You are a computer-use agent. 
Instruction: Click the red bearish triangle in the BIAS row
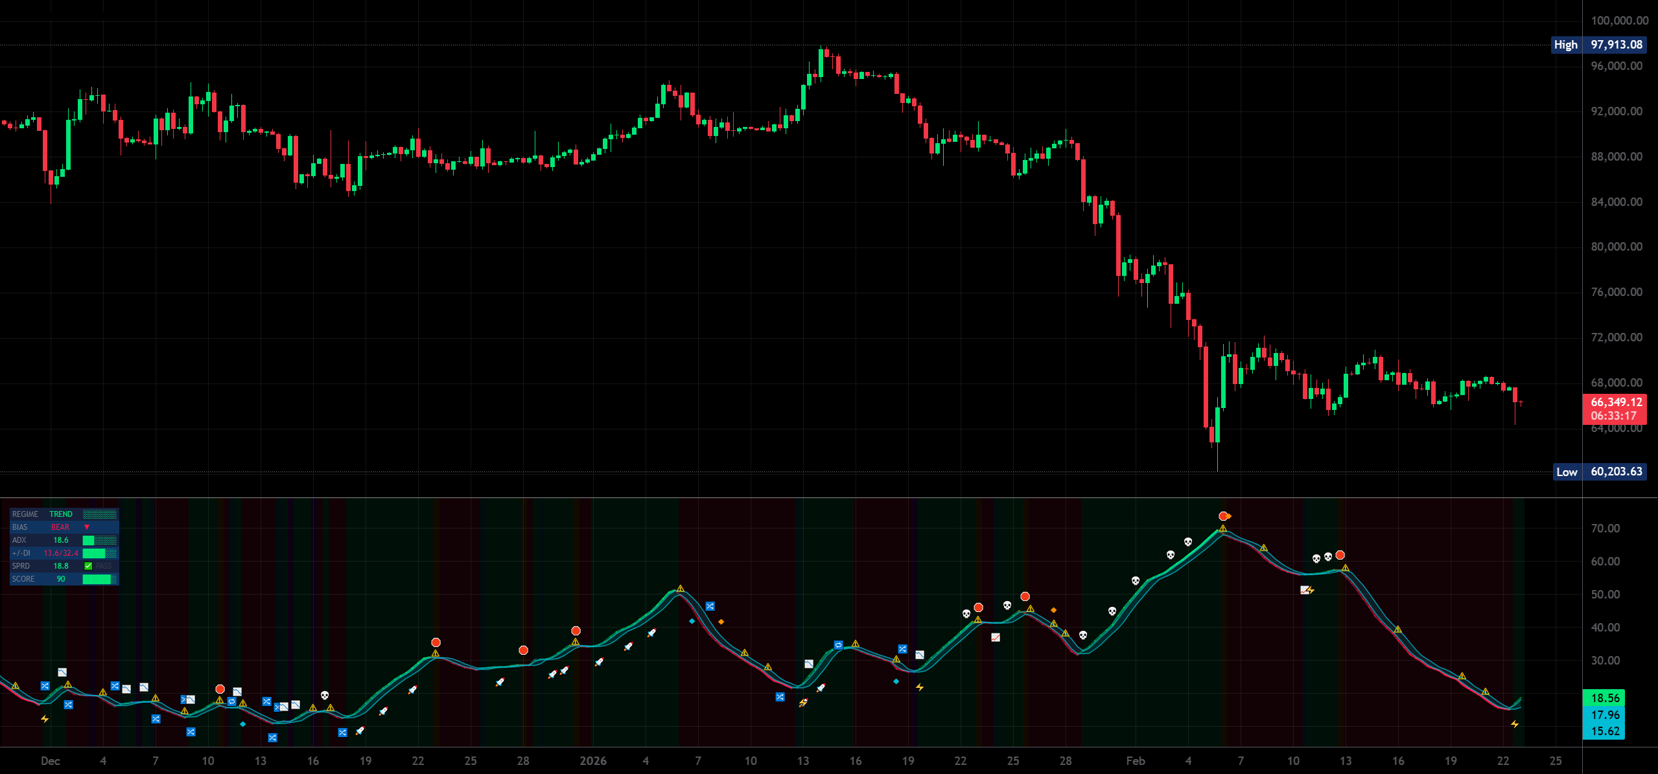[x=87, y=527]
